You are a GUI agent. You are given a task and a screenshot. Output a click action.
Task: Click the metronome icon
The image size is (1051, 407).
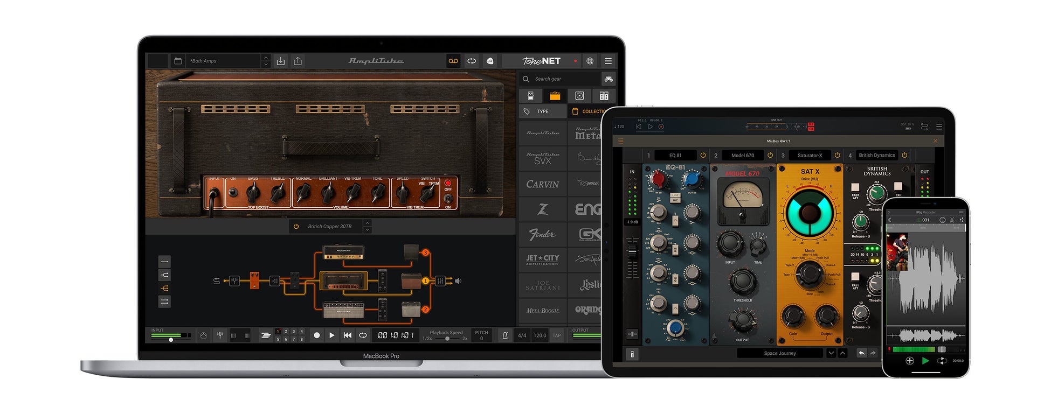coord(505,335)
